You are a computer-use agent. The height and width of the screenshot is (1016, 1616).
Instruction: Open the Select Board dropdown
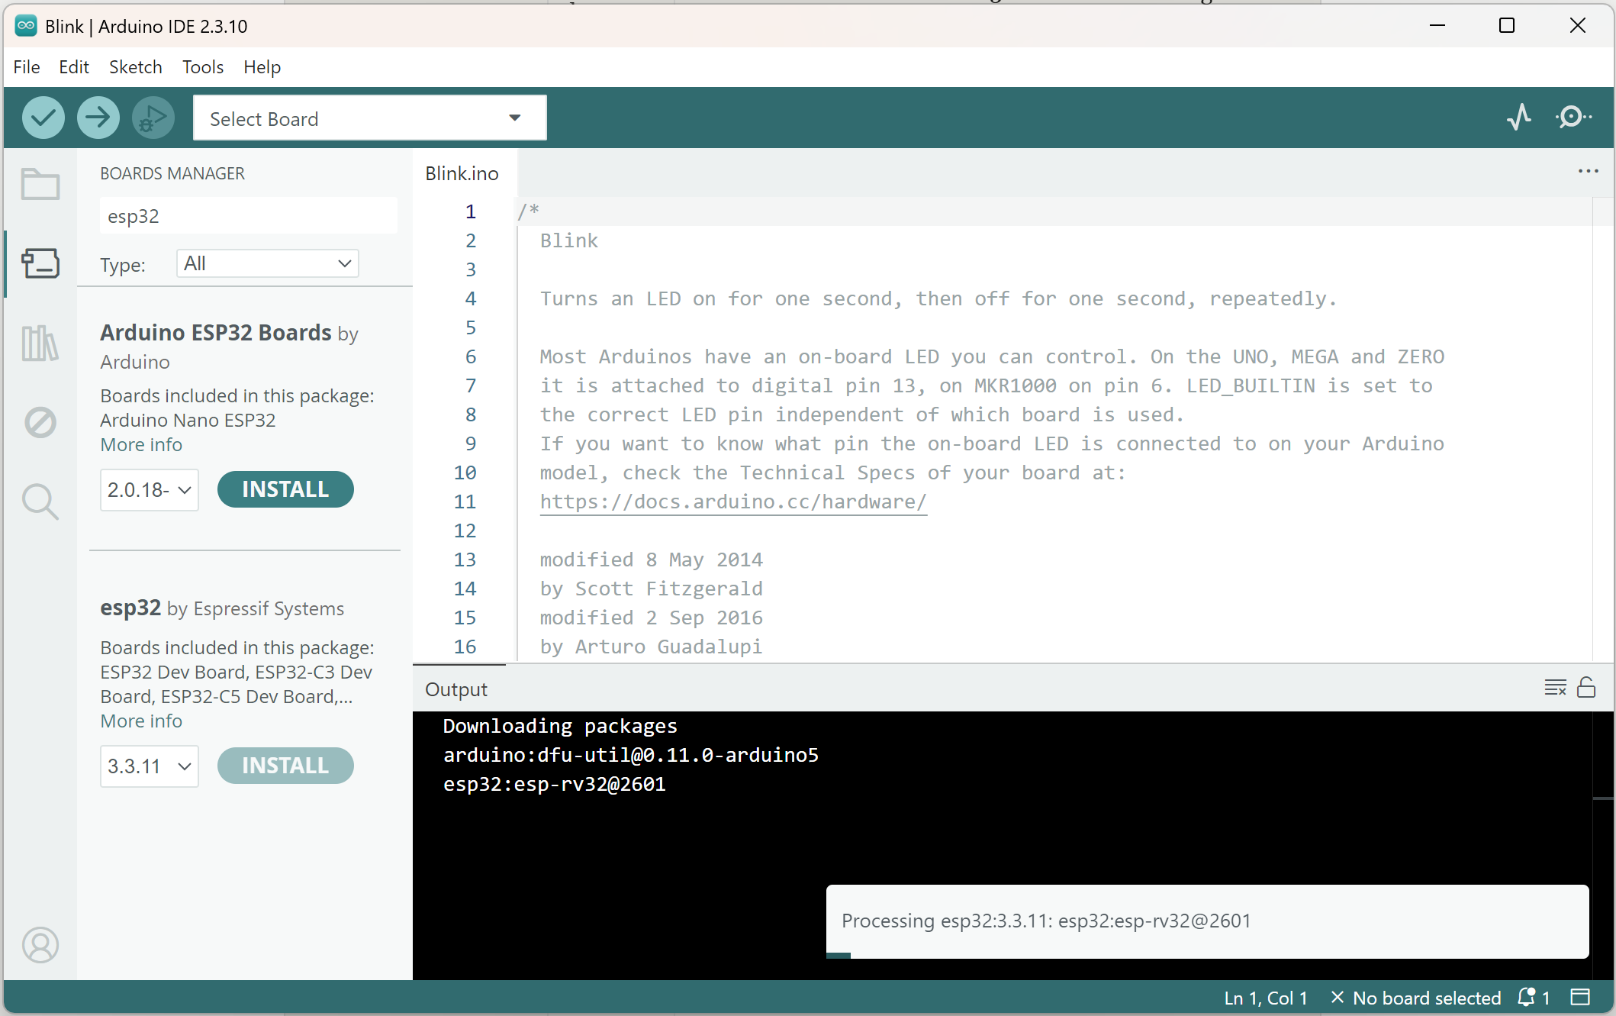370,118
